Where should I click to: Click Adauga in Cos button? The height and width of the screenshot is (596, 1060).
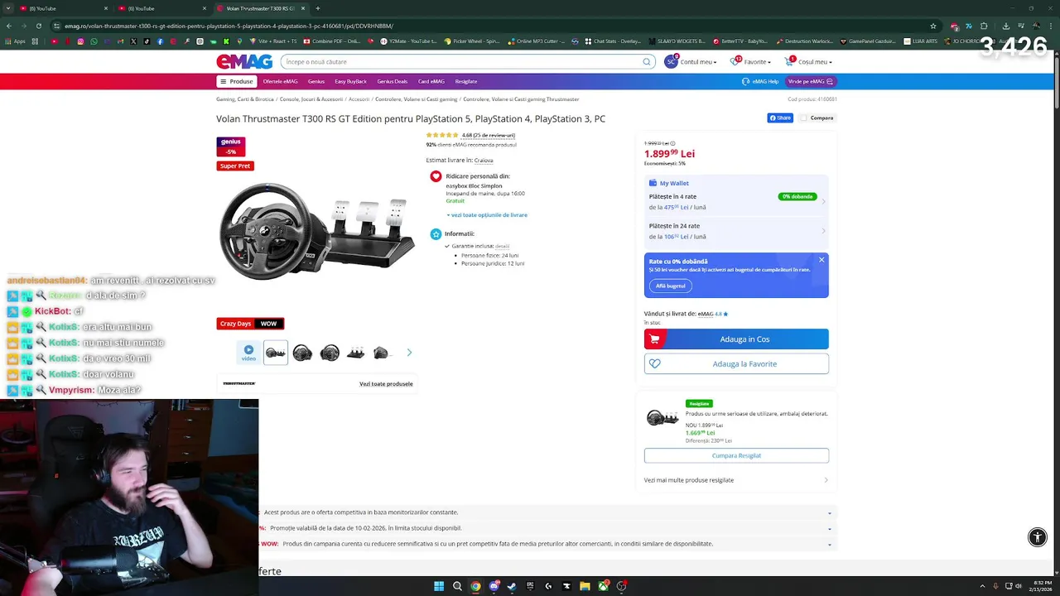point(736,339)
